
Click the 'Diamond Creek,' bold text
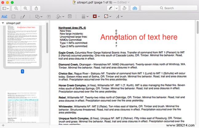click(68, 65)
